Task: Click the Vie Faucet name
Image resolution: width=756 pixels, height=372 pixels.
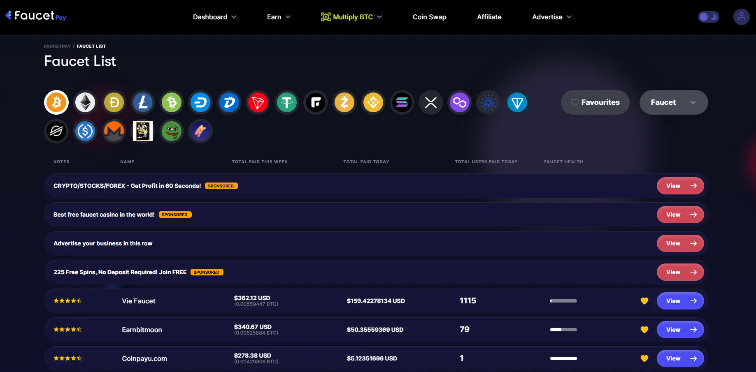Action: coord(139,301)
